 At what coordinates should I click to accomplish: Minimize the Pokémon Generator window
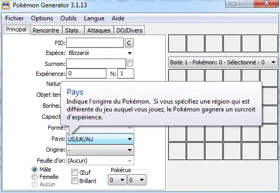click(233, 3)
